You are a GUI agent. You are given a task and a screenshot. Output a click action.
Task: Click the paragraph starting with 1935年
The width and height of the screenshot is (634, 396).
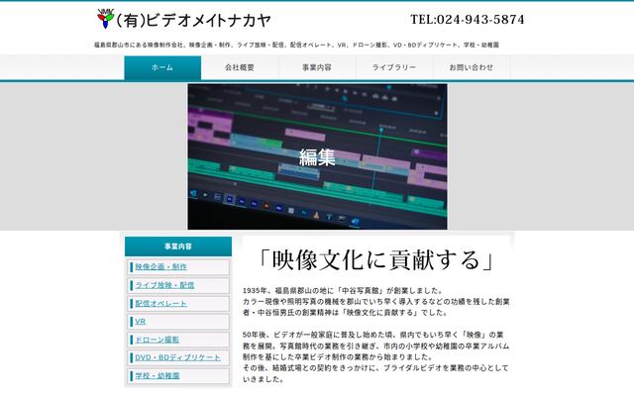click(376, 301)
